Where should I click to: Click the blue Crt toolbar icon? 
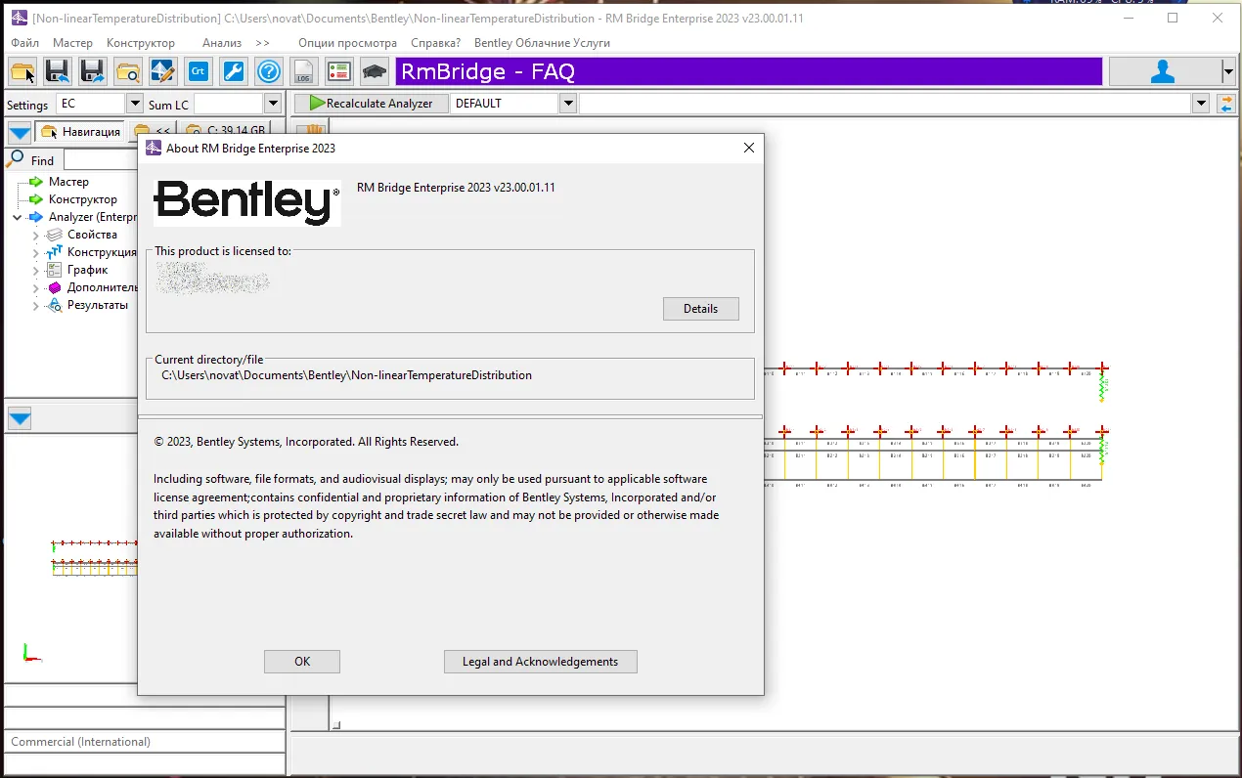[199, 71]
